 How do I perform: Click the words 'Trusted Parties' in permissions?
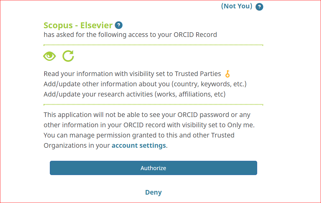(x=198, y=74)
